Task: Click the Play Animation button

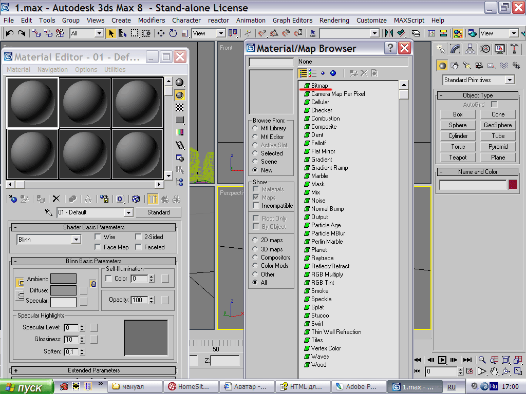Action: point(442,360)
